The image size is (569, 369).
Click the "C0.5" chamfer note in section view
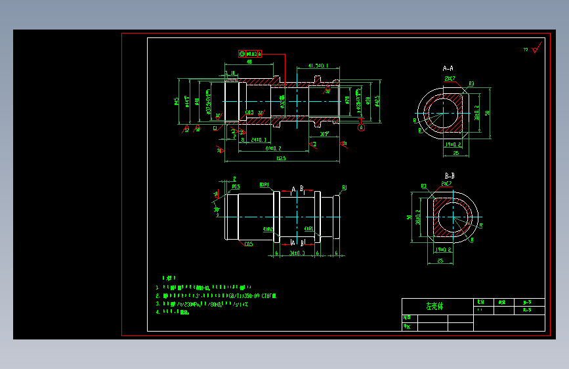[249, 112]
